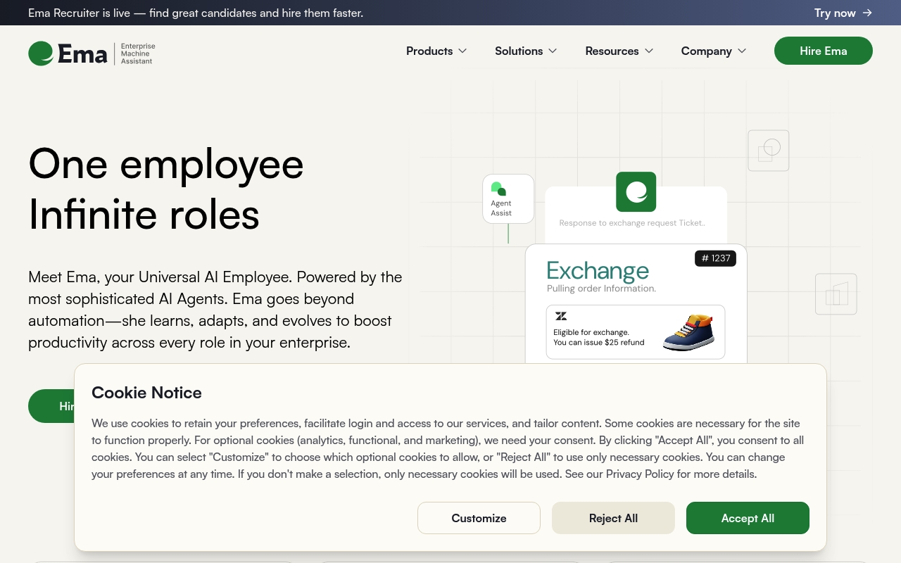
Task: Click the Try now arrow icon
Action: point(867,13)
